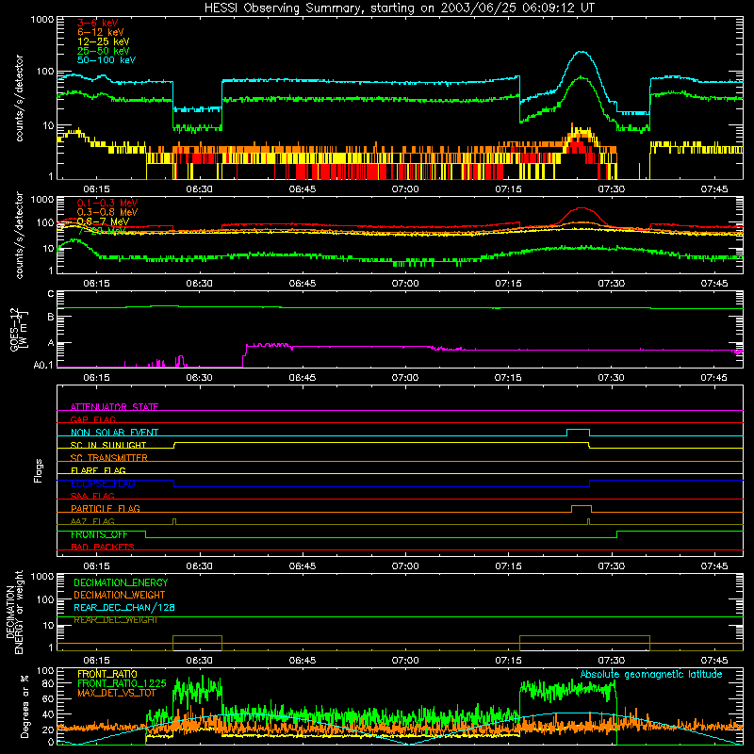Click the B class tick on GOES panel
The width and height of the screenshot is (754, 754).
[51, 317]
